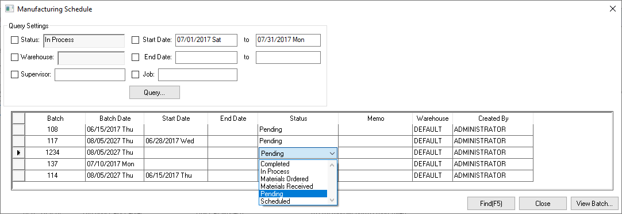The height and width of the screenshot is (214, 622).
Task: Enable the Status filter checkbox
Action: (15, 40)
